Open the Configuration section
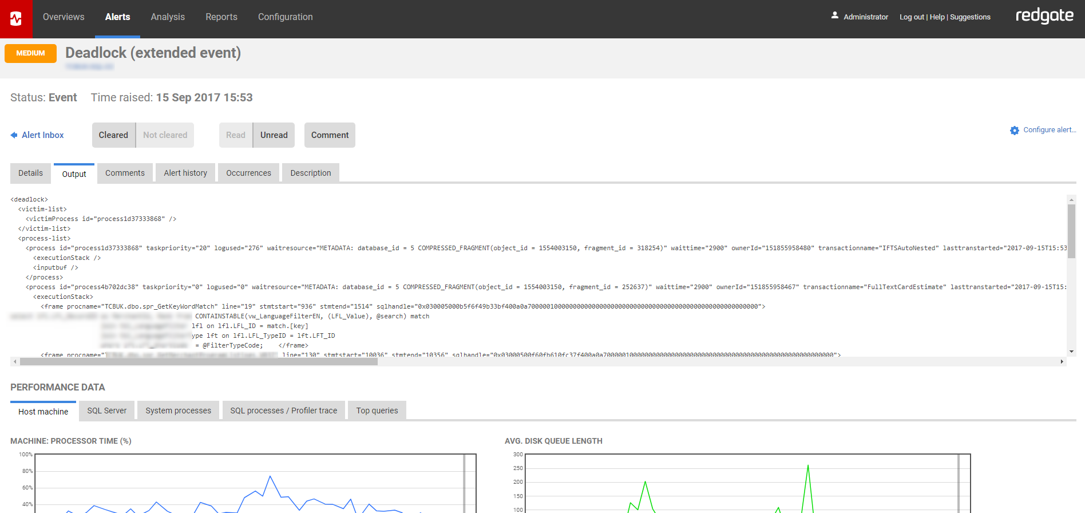 pyautogui.click(x=286, y=17)
